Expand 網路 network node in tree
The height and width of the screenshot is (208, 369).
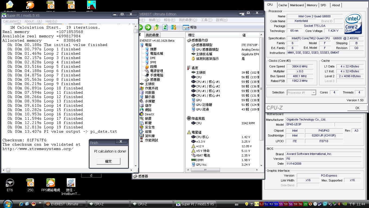148,110
